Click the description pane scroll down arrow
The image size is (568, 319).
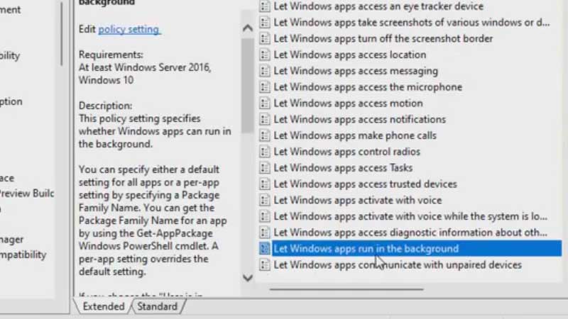248,278
